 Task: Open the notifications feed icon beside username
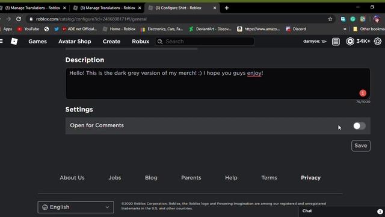pyautogui.click(x=336, y=42)
